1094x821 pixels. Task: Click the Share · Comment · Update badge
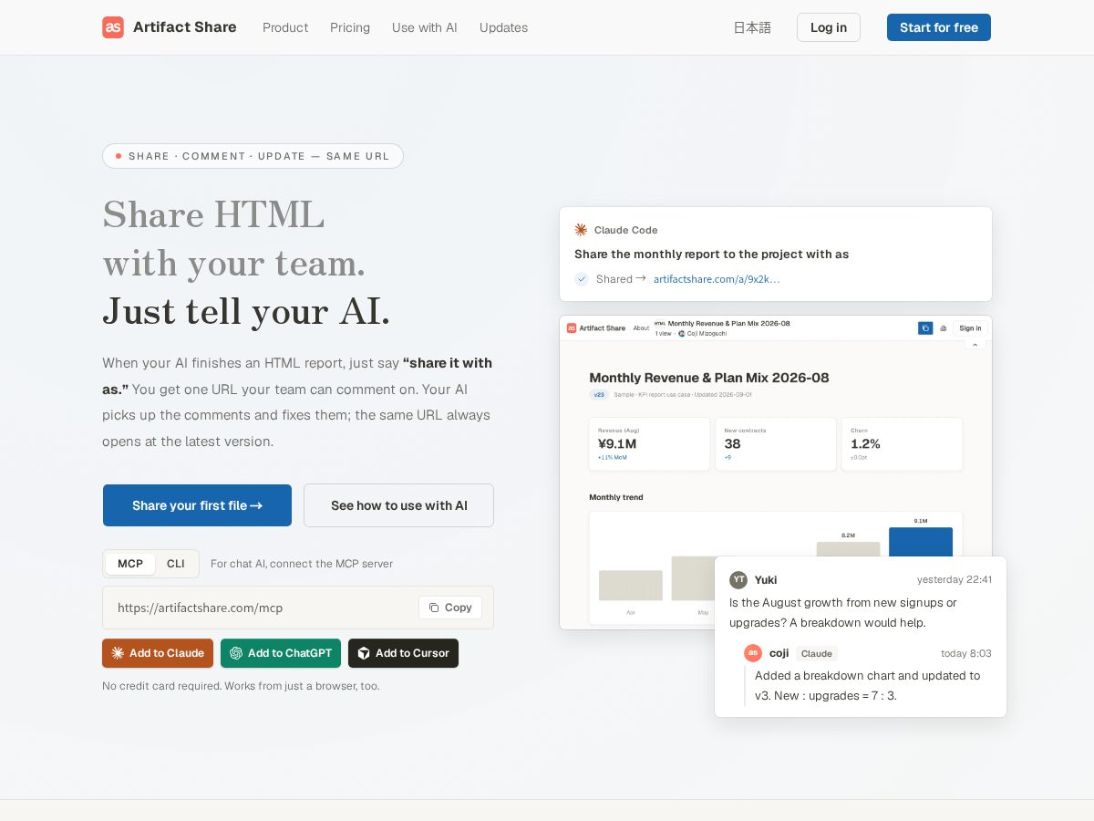point(253,156)
